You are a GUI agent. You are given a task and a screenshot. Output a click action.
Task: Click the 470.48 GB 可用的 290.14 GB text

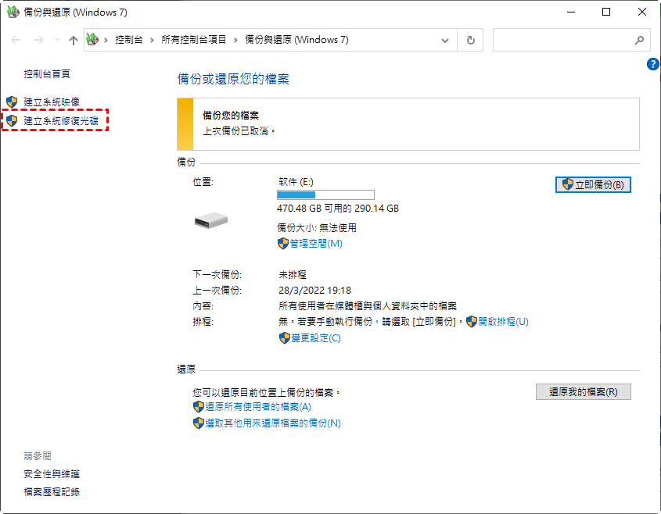338,209
